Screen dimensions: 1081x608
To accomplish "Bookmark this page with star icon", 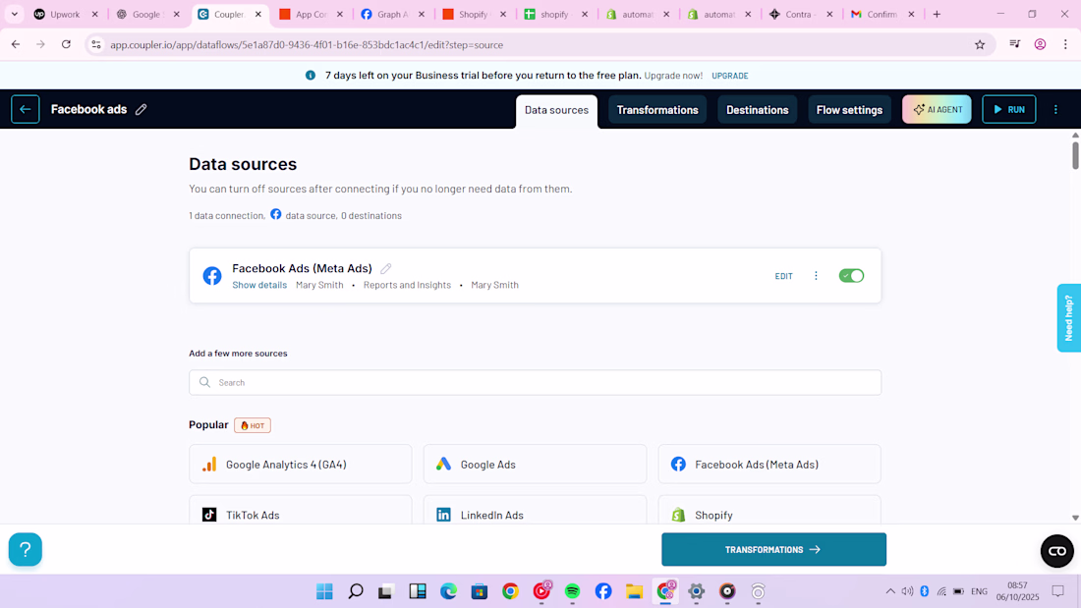I will (980, 45).
